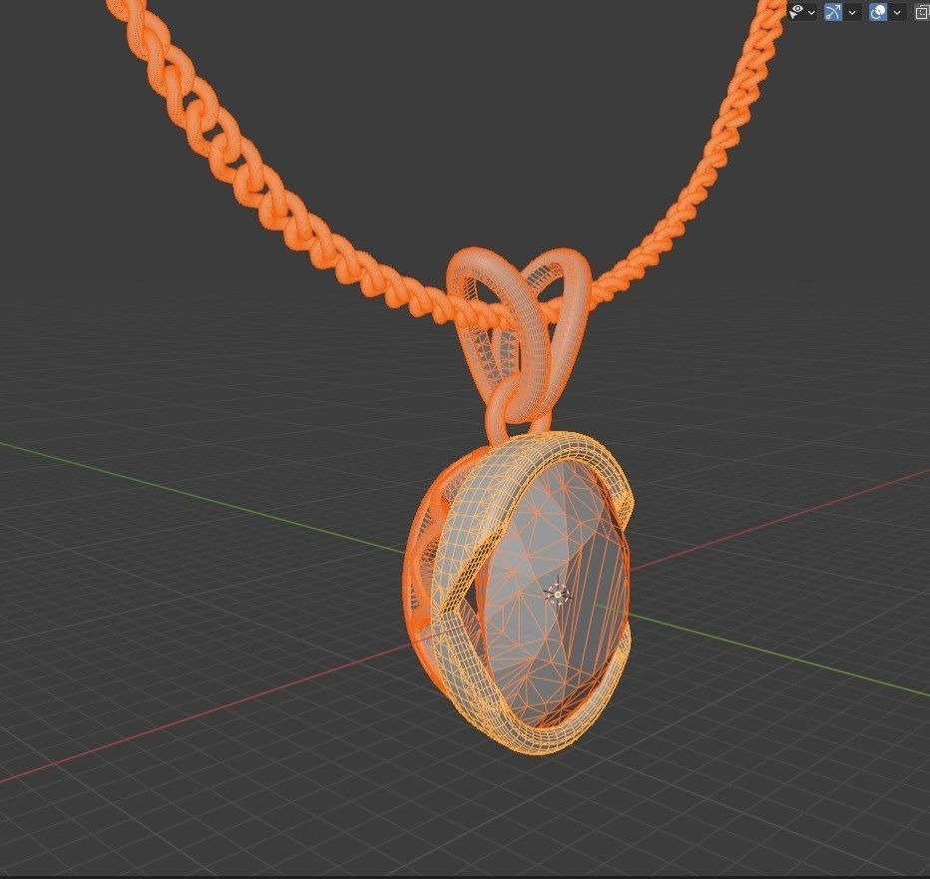Open the gizmo options dropdown arrow
930x879 pixels.
(x=852, y=12)
